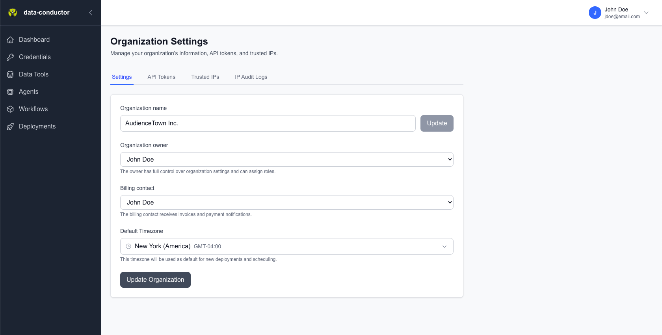Click the Credentials key icon
The height and width of the screenshot is (335, 662).
10,57
